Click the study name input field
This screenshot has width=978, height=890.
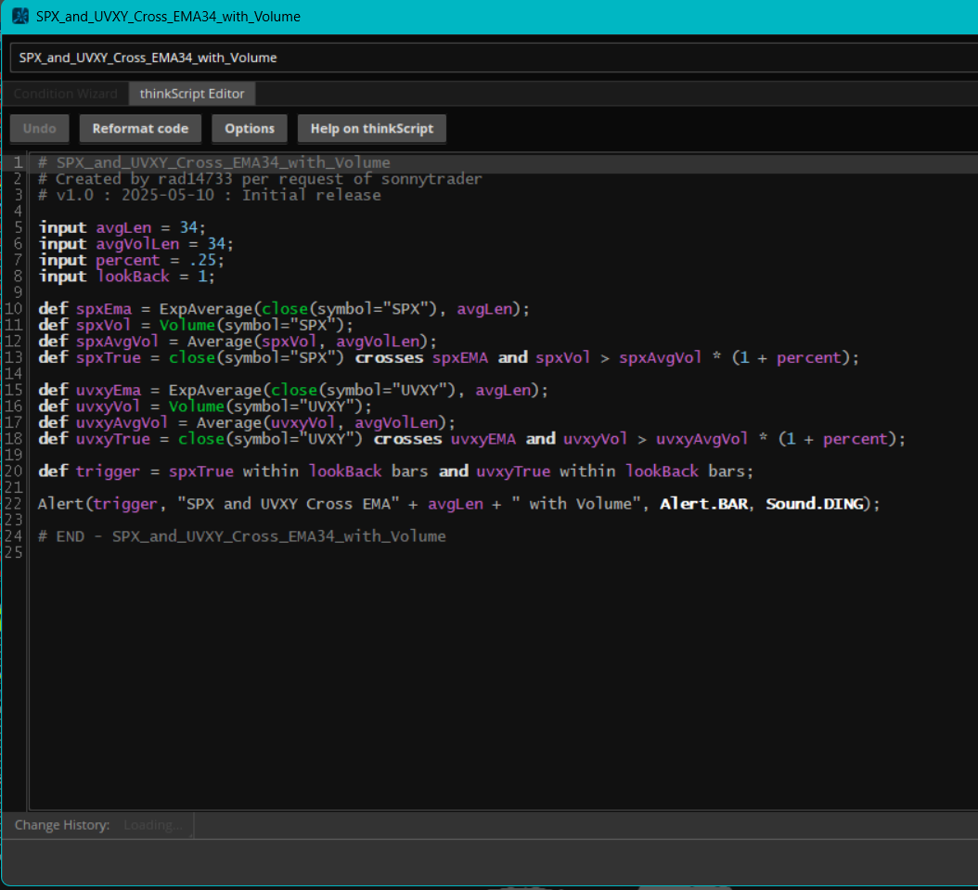click(x=494, y=58)
